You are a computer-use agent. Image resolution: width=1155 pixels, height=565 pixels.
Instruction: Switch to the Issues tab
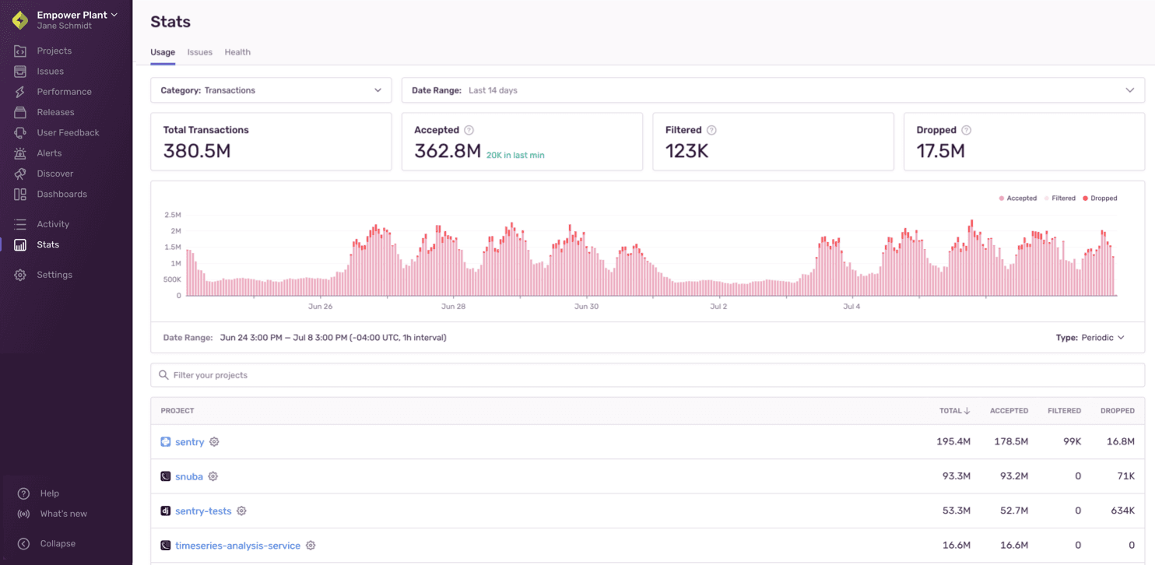(200, 52)
